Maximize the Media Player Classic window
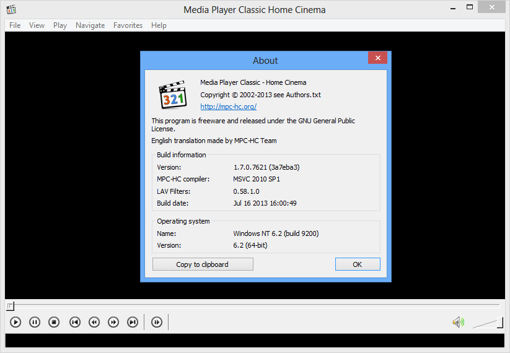The height and width of the screenshot is (353, 510). tap(469, 7)
